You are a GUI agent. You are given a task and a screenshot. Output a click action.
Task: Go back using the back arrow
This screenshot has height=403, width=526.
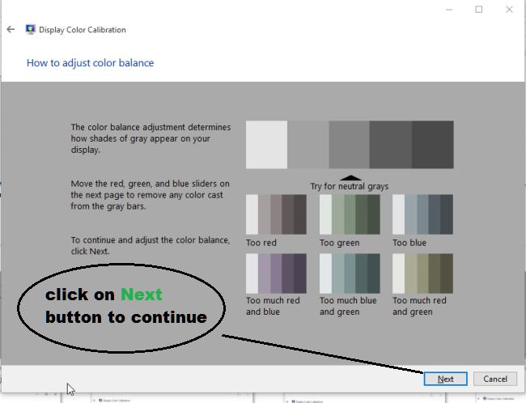pyautogui.click(x=11, y=29)
